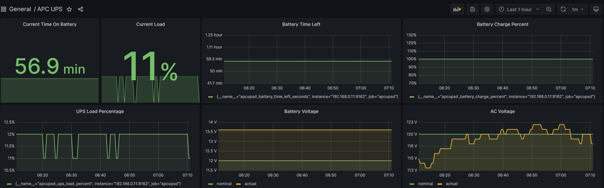Go to the General folder breadcrumb
Image resolution: width=604 pixels, height=188 pixels.
tap(20, 9)
